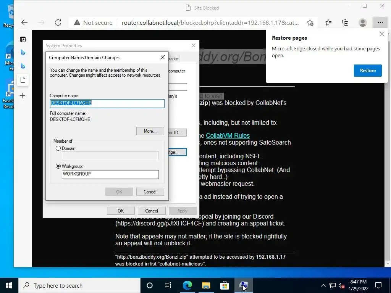Image resolution: width=391 pixels, height=293 pixels.
Task: Select the Domain radio button
Action: (x=58, y=148)
